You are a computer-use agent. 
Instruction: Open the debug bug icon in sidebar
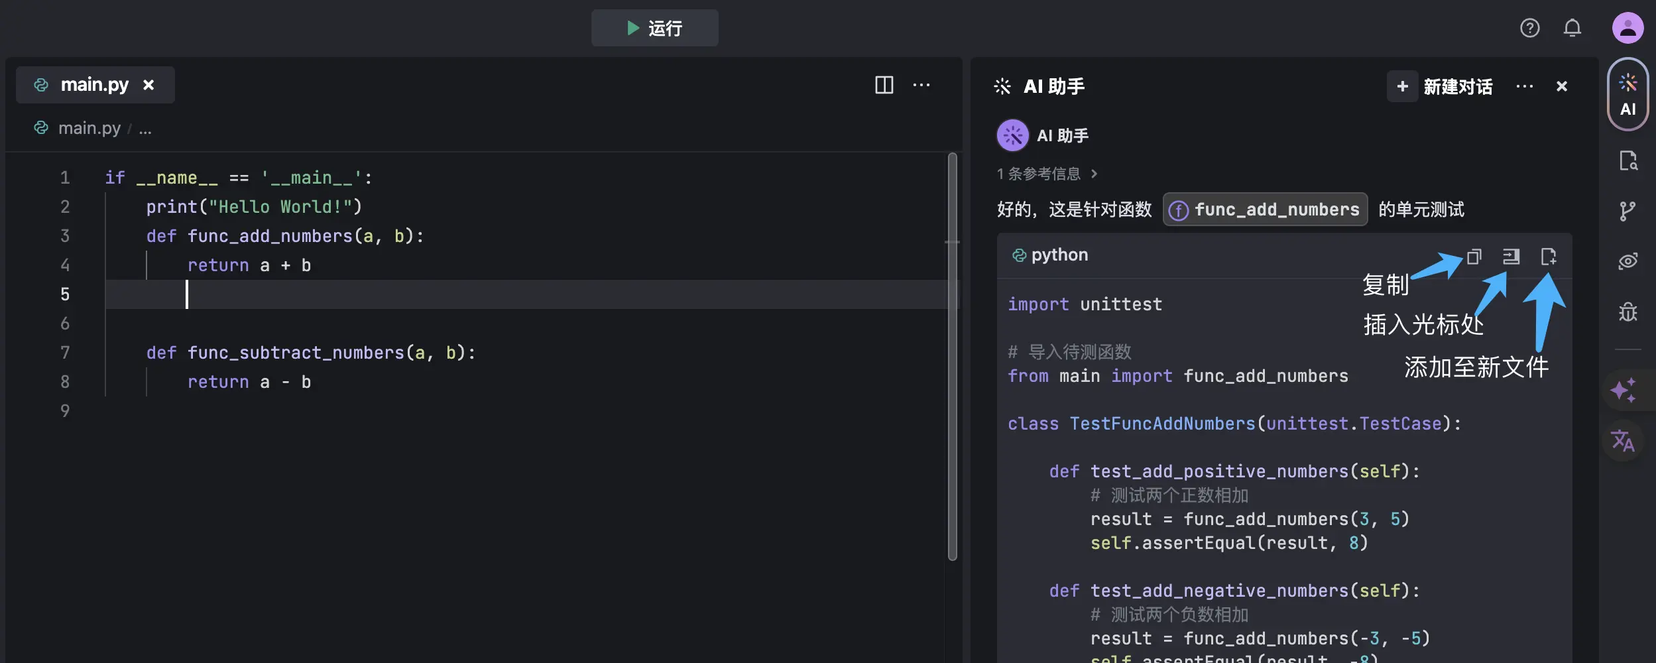tap(1627, 311)
